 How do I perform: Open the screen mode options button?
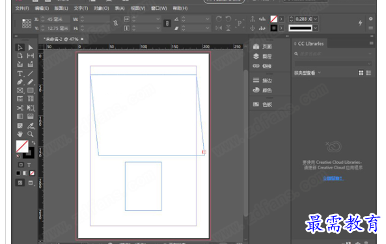click(x=31, y=183)
